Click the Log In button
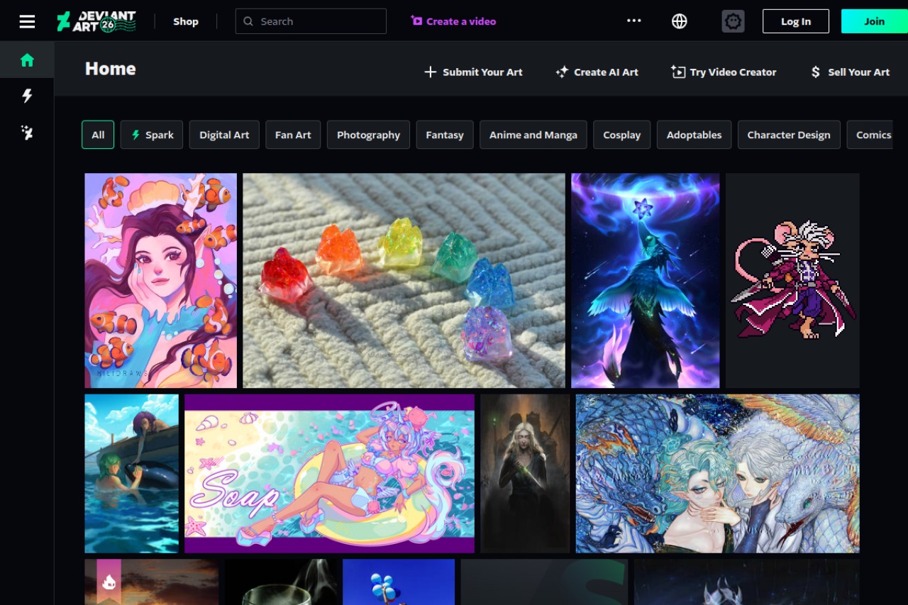 796,21
